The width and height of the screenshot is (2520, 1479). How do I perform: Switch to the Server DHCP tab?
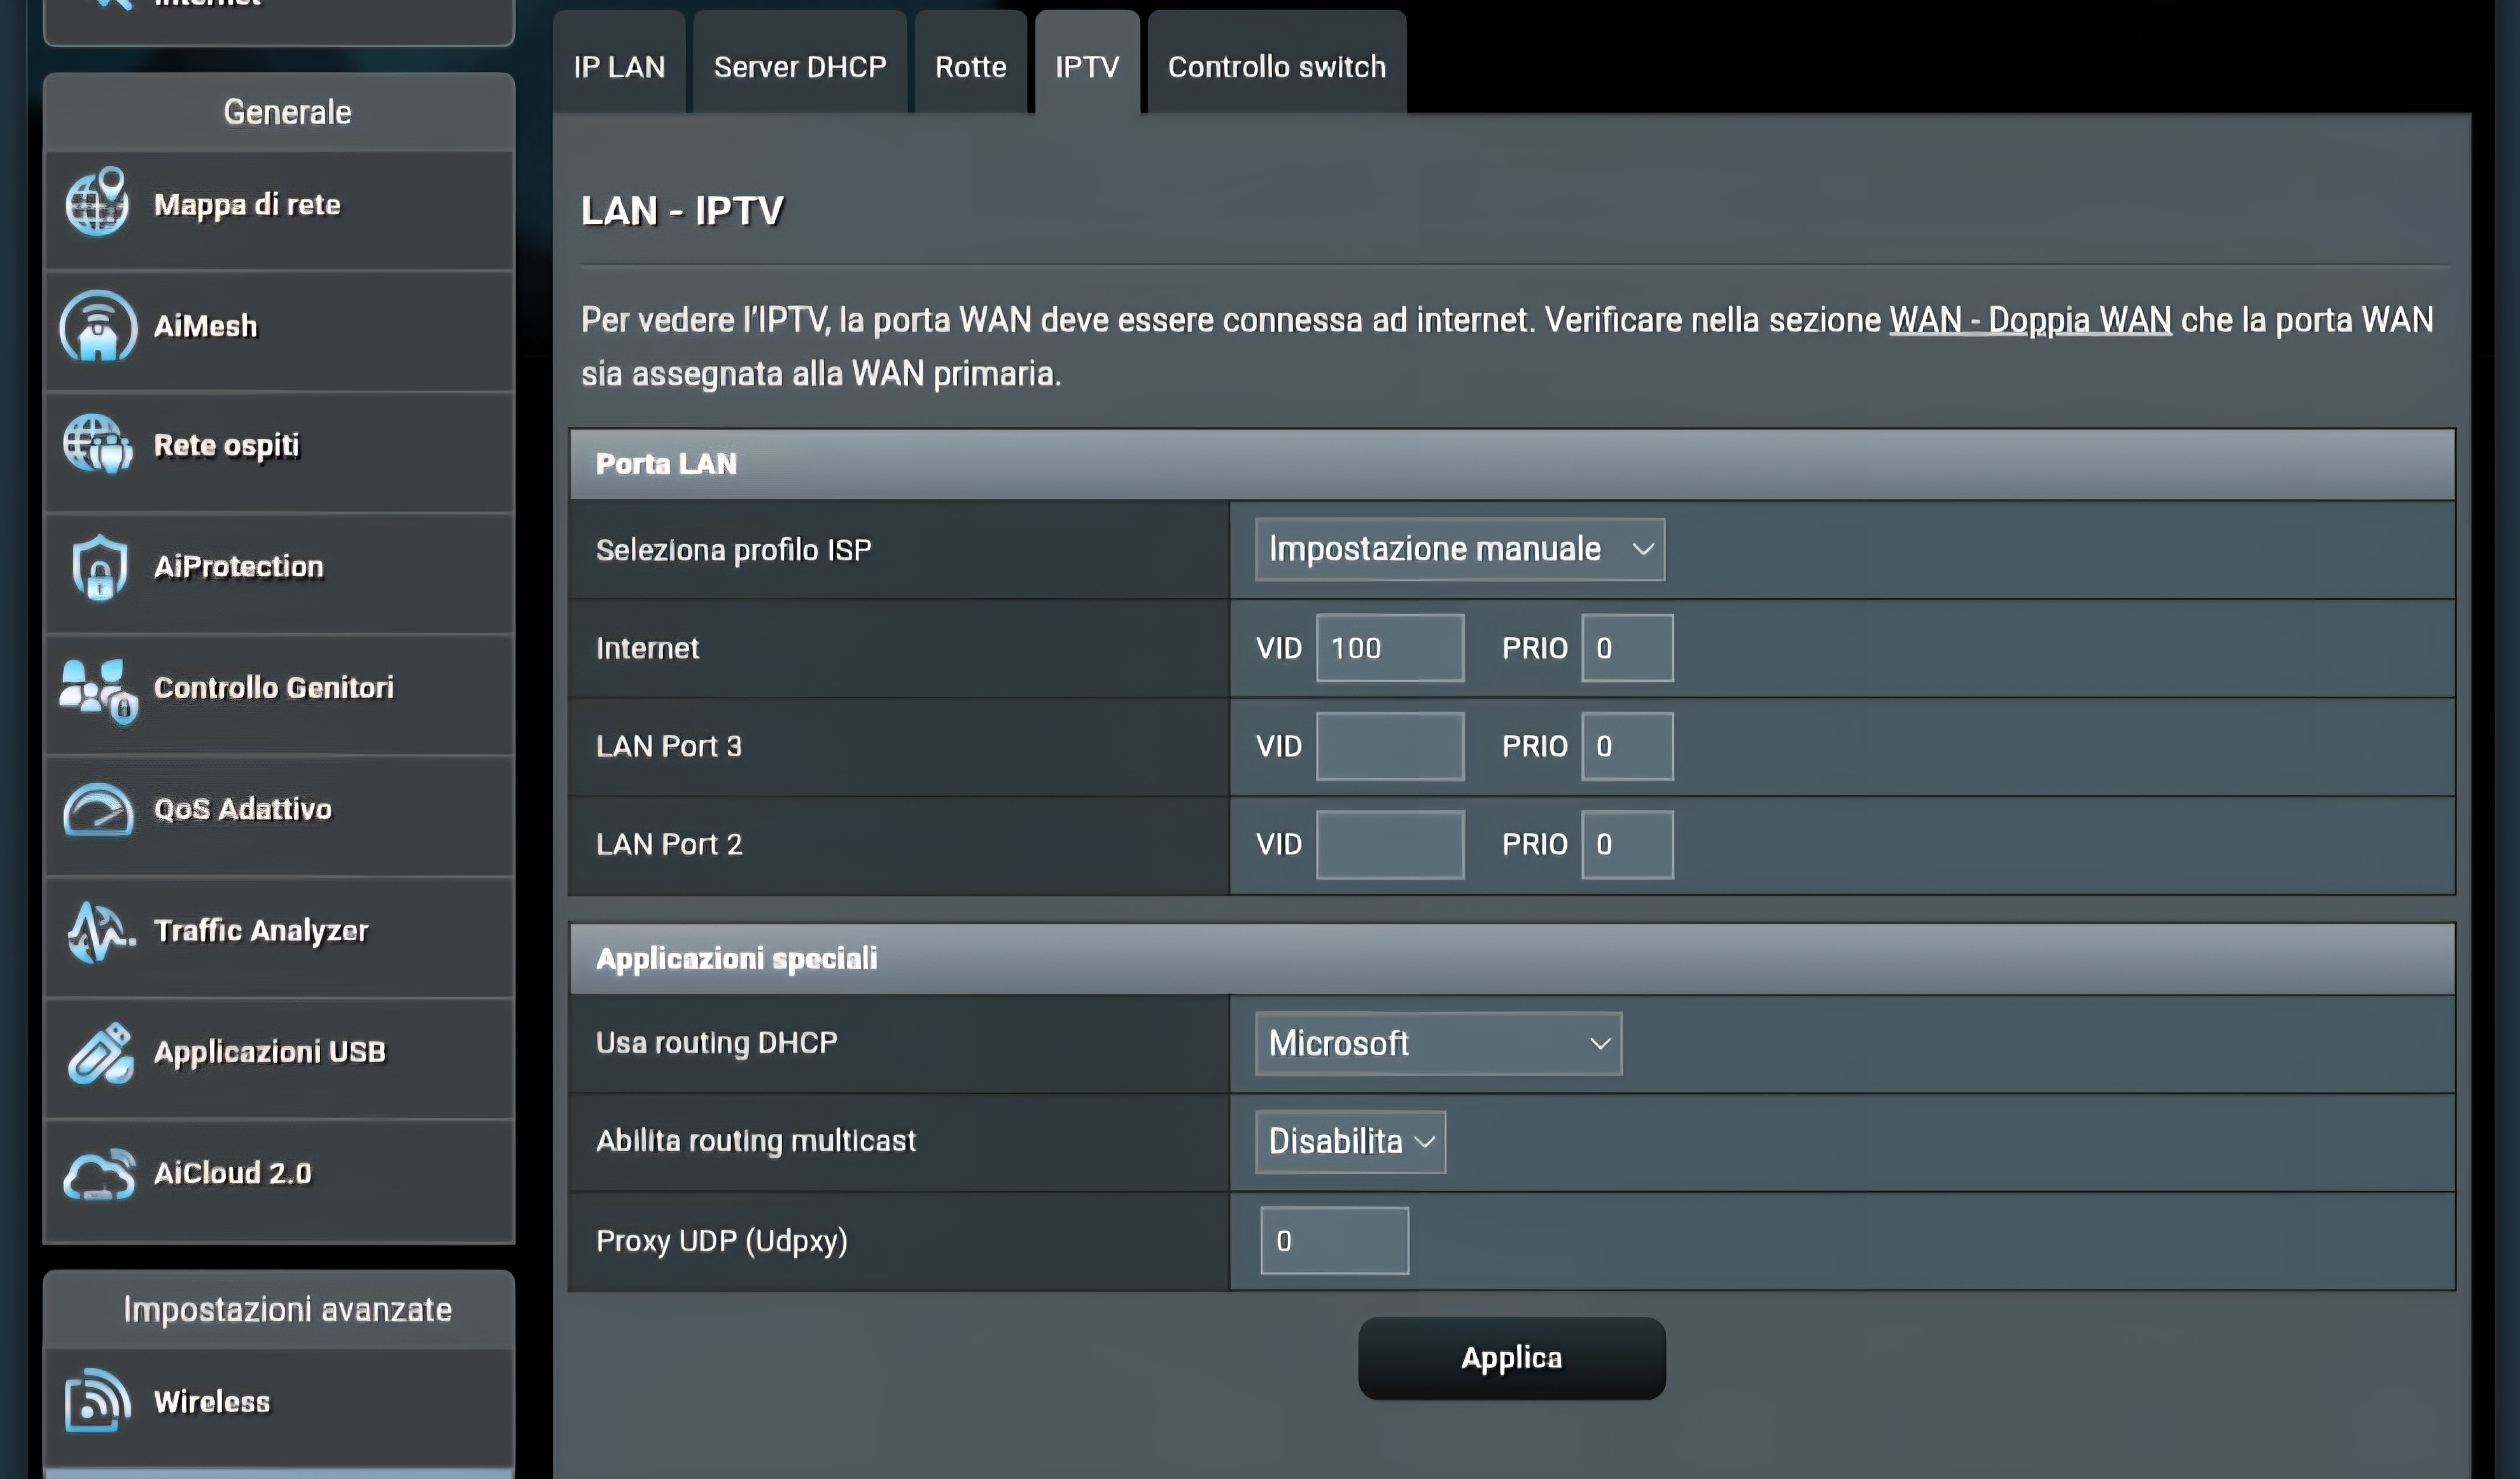(x=799, y=67)
